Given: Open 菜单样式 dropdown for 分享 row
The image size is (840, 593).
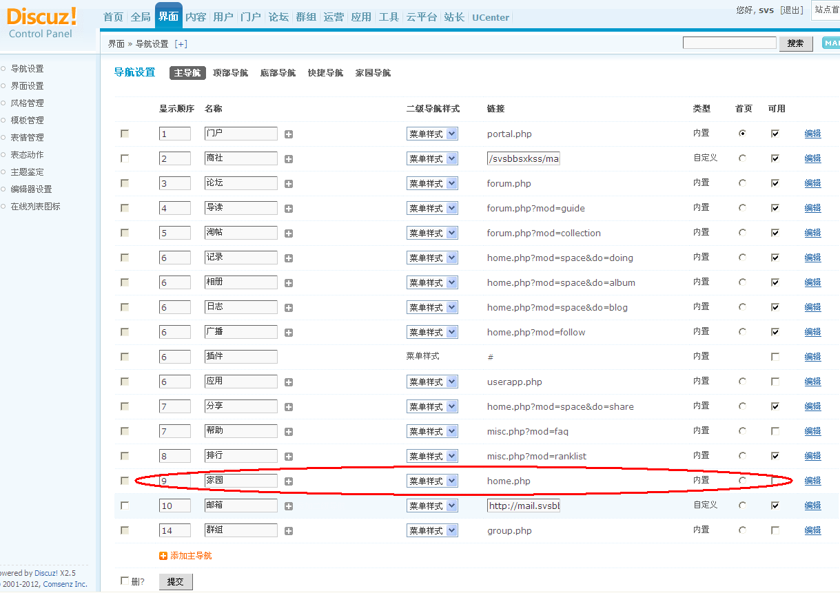Looking at the screenshot, I should pyautogui.click(x=432, y=407).
